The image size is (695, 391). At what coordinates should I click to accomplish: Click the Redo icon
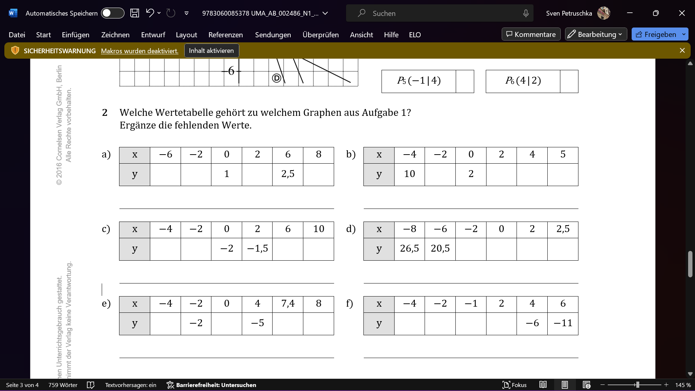coord(170,13)
